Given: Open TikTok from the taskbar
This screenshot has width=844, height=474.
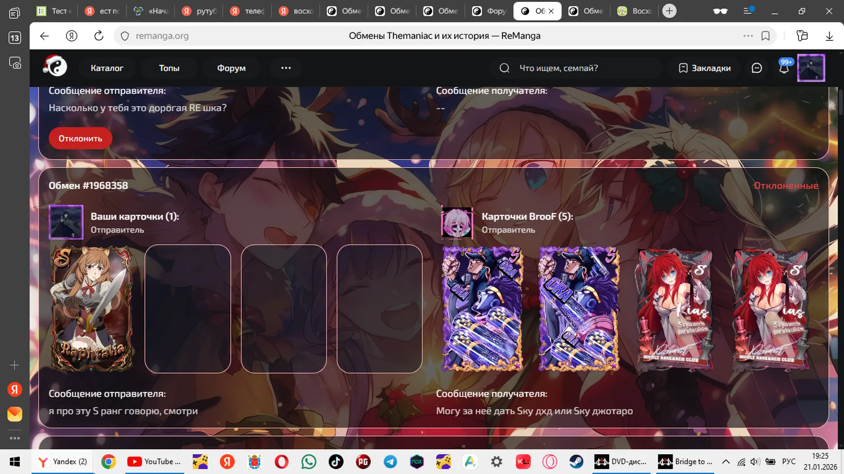Looking at the screenshot, I should tap(336, 462).
